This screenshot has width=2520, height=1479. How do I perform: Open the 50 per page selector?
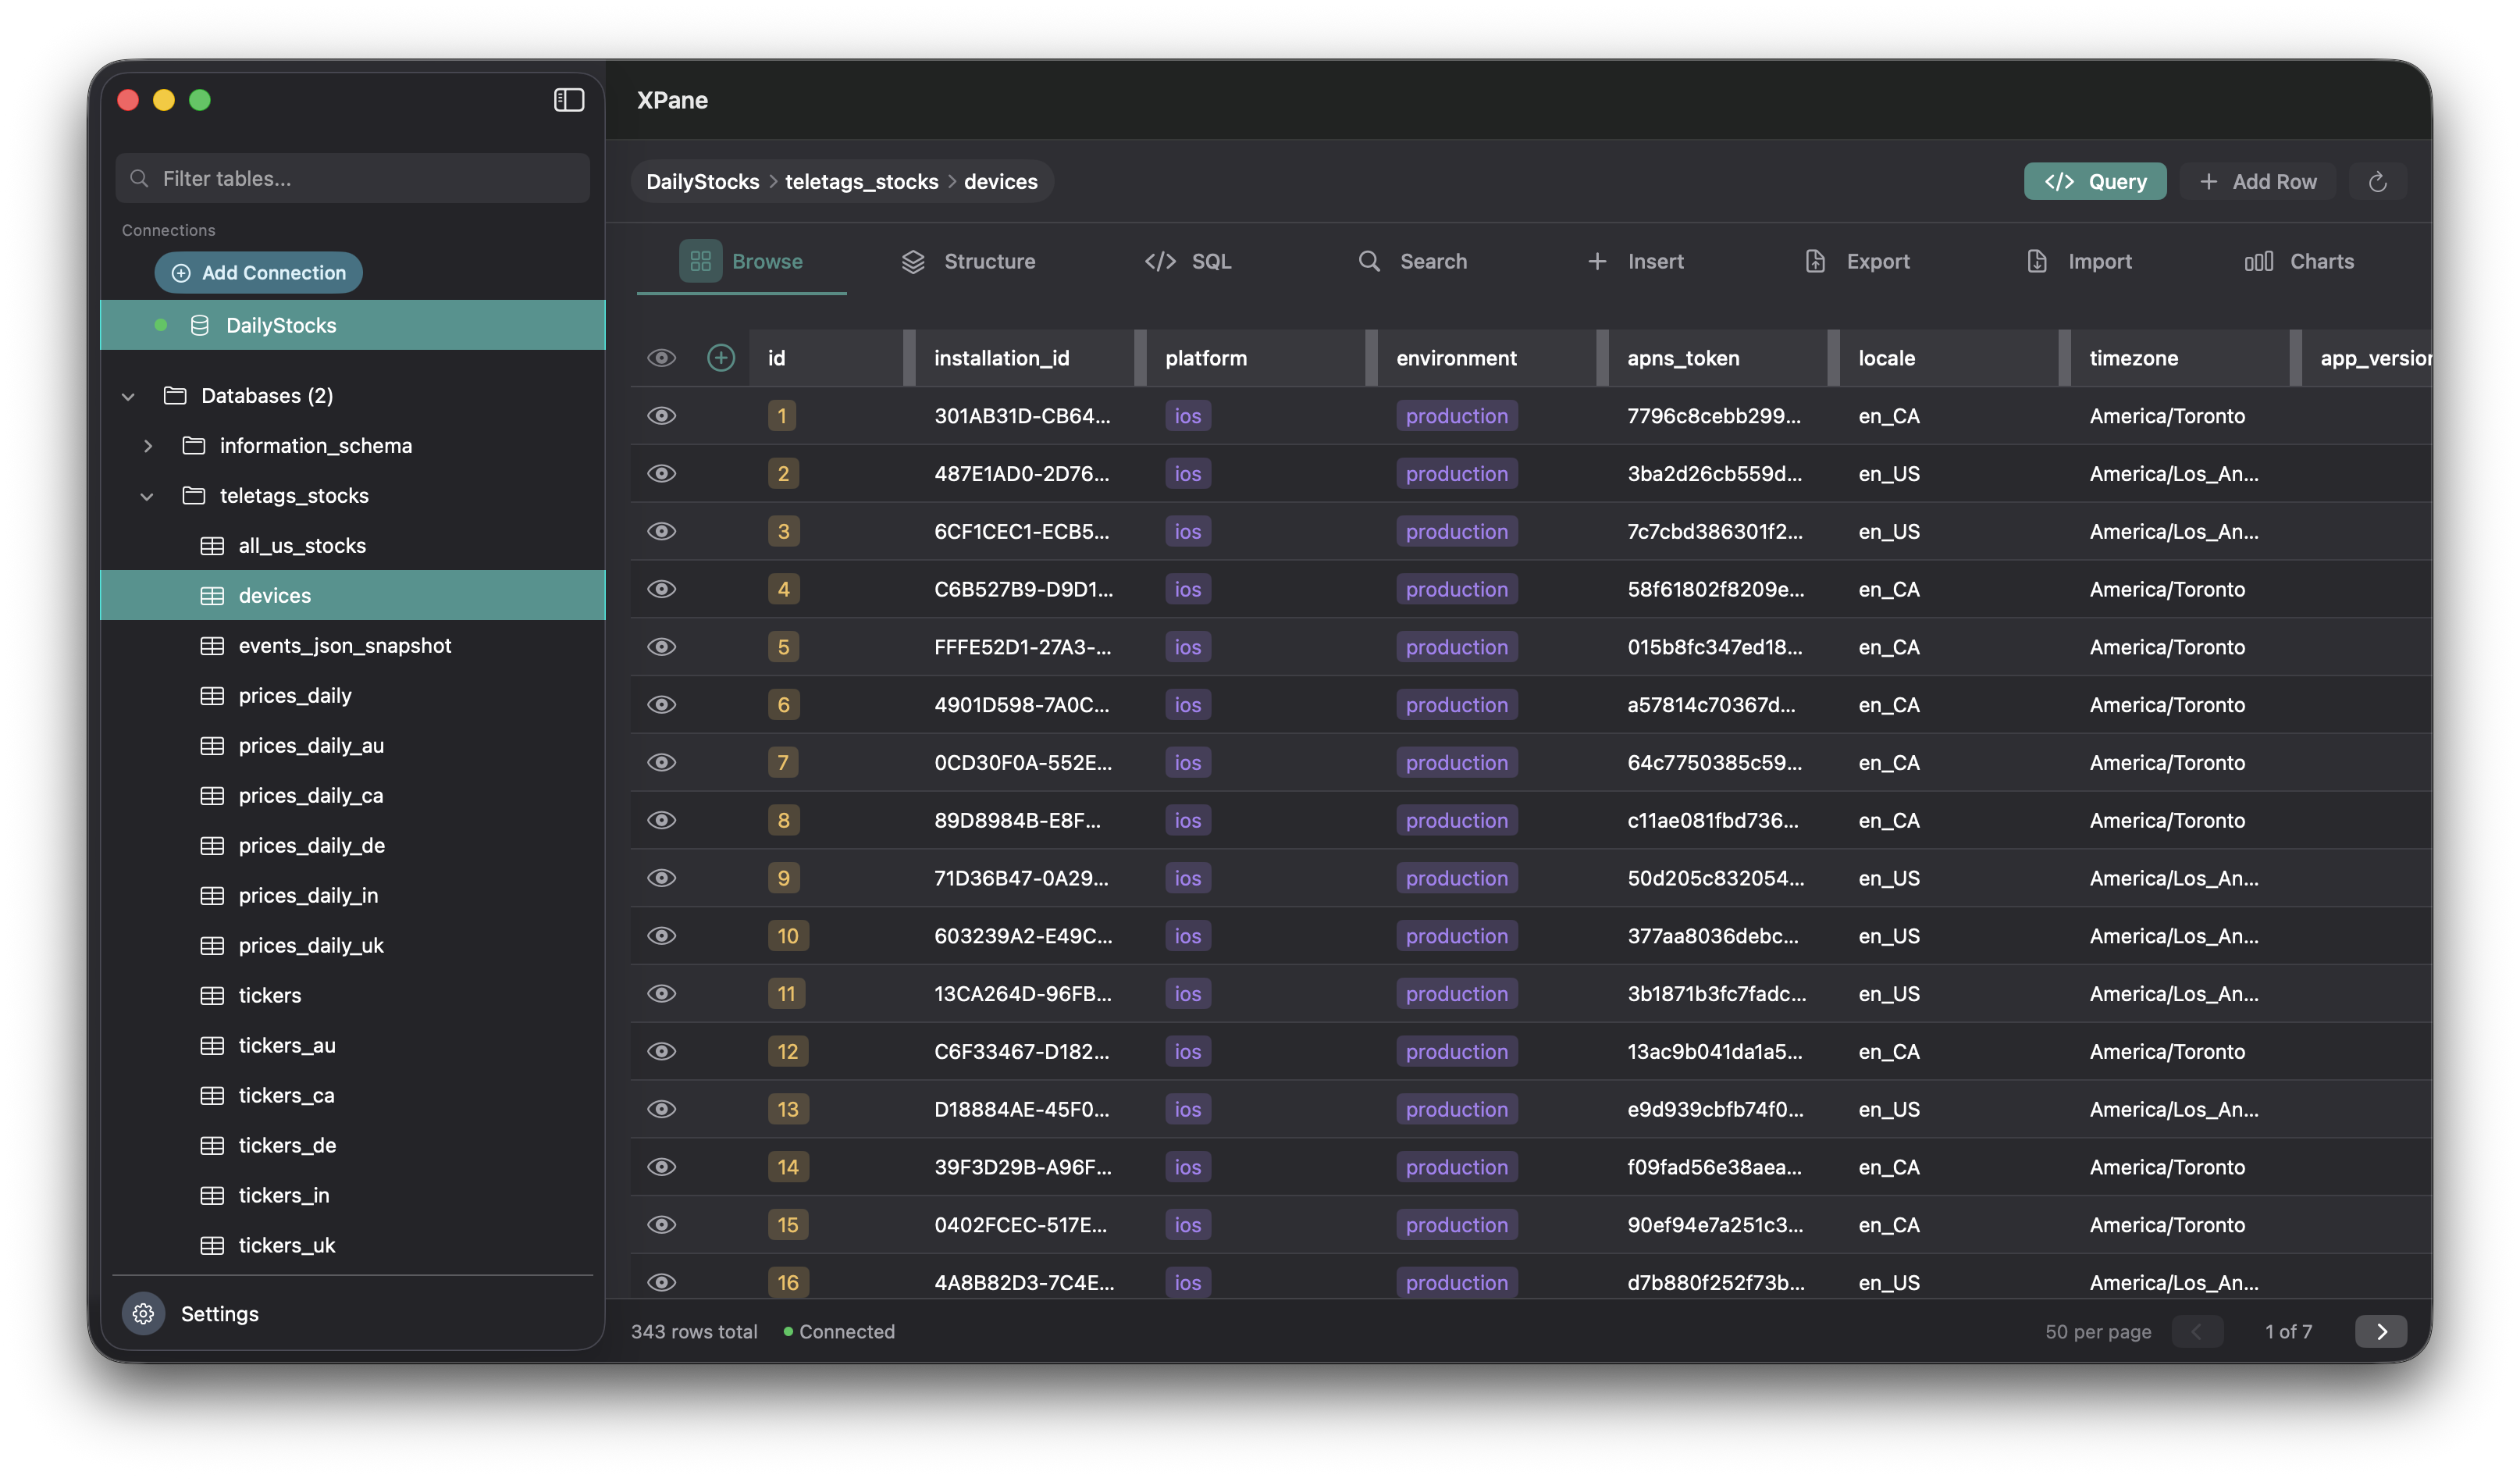[x=2097, y=1331]
